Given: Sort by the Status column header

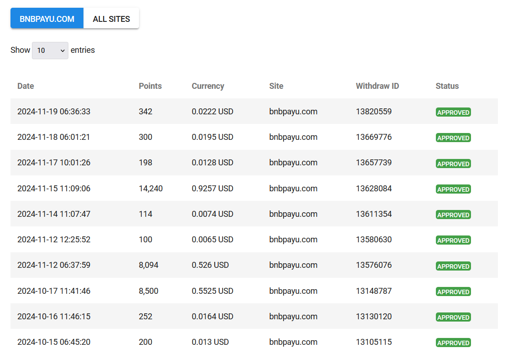Looking at the screenshot, I should (x=447, y=86).
